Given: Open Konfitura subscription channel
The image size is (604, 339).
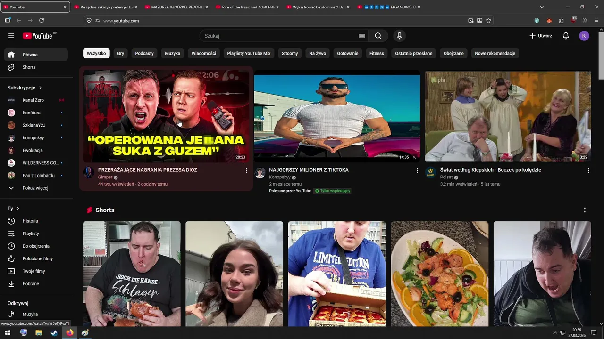Looking at the screenshot, I should pyautogui.click(x=36, y=113).
